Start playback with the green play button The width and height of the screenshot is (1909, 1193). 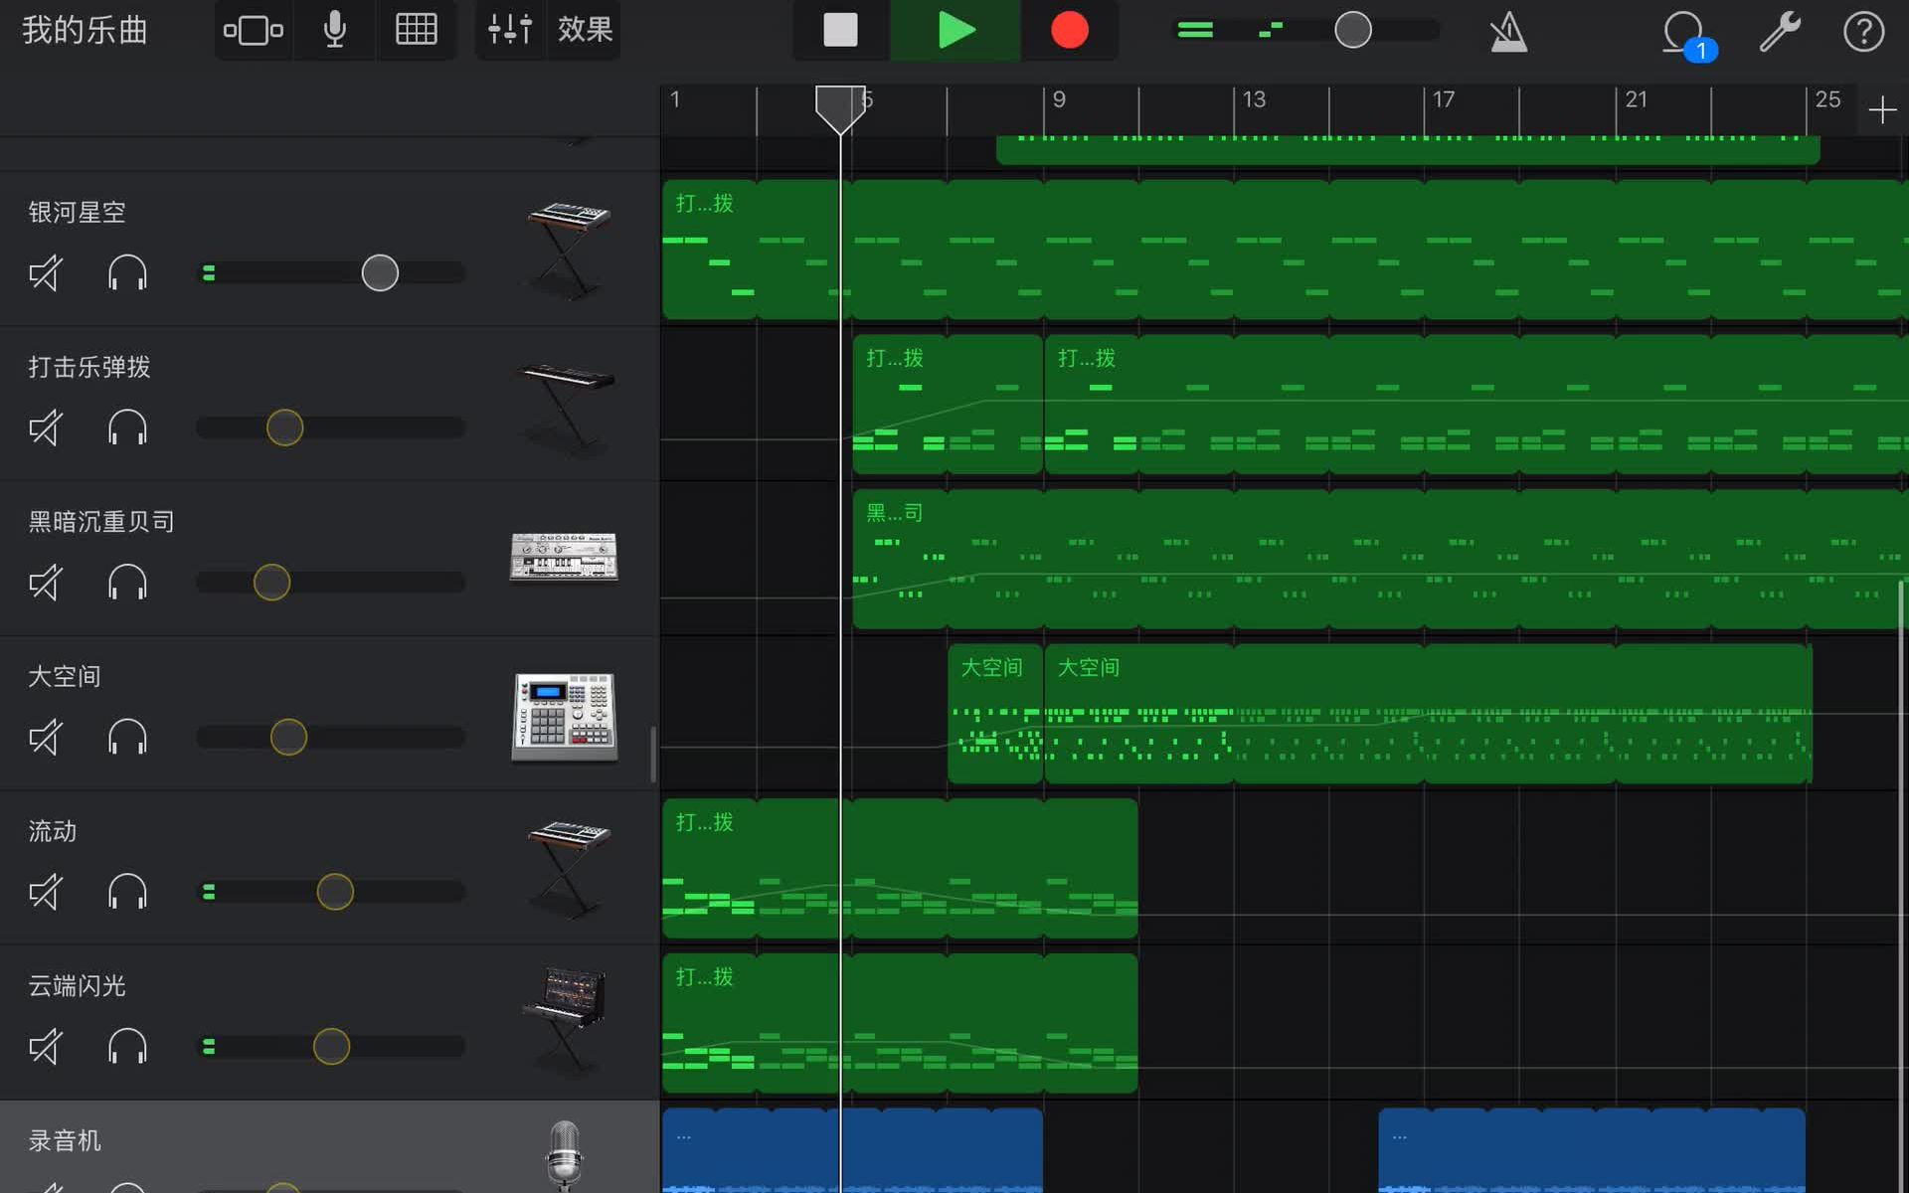pos(955,31)
